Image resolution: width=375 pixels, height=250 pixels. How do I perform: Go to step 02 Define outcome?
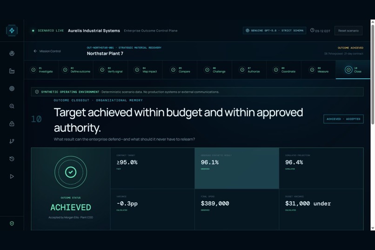(76, 70)
